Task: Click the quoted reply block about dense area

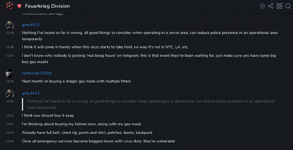Action: (x=149, y=104)
